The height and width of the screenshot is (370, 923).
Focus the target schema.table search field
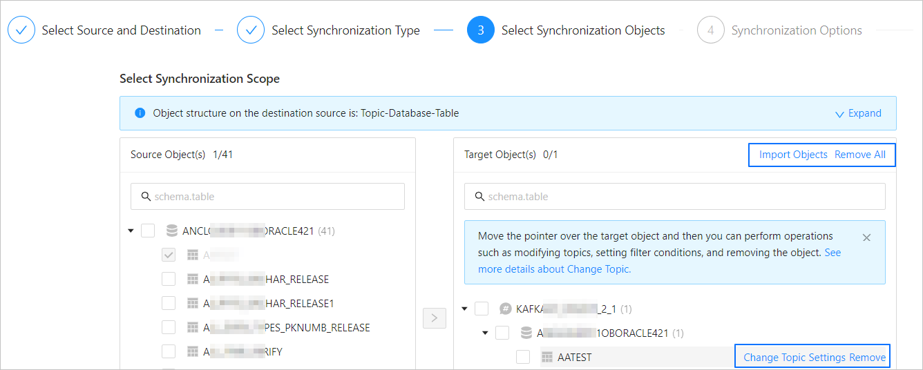[674, 197]
